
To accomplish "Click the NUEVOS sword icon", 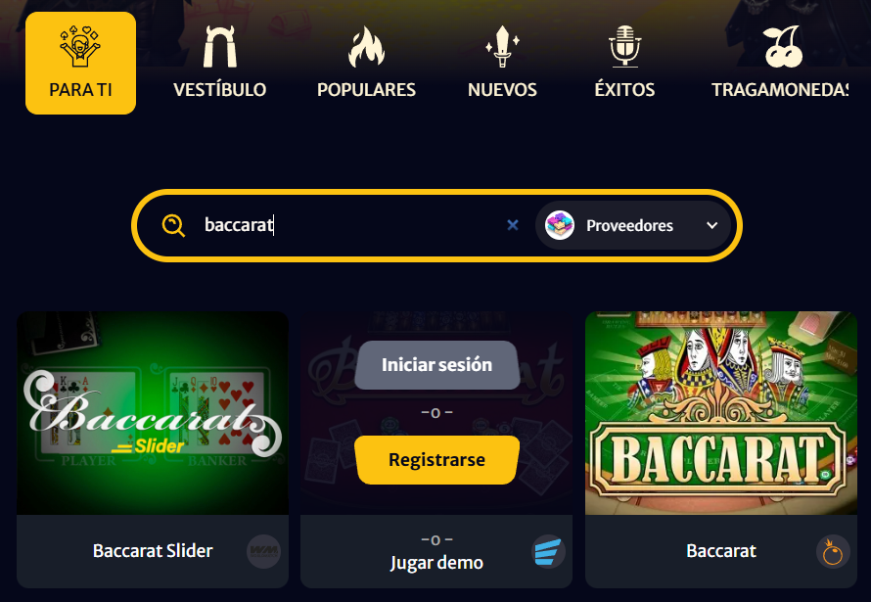I will point(502,47).
